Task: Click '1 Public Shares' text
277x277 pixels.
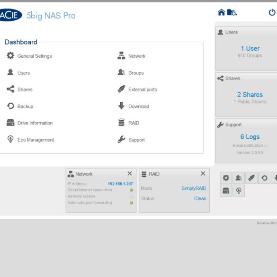Action: (x=250, y=102)
